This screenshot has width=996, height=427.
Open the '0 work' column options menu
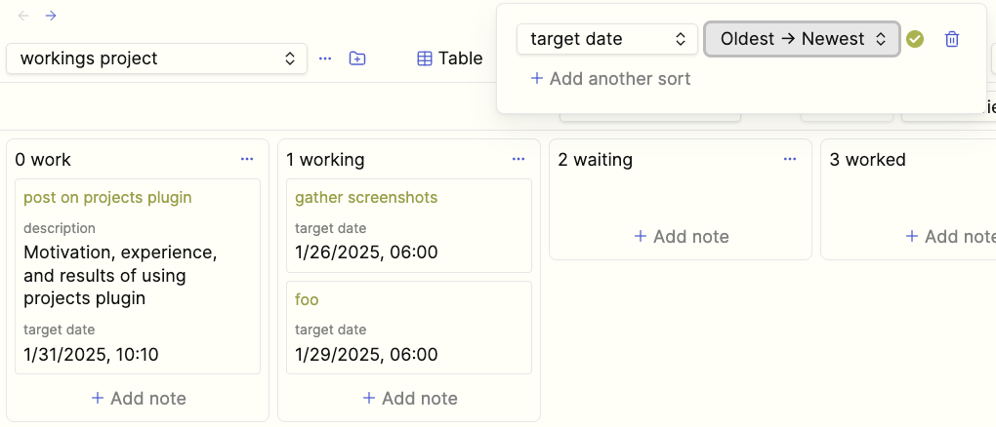tap(247, 159)
